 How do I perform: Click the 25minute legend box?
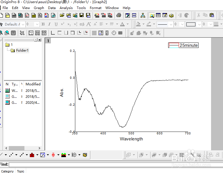183,45
